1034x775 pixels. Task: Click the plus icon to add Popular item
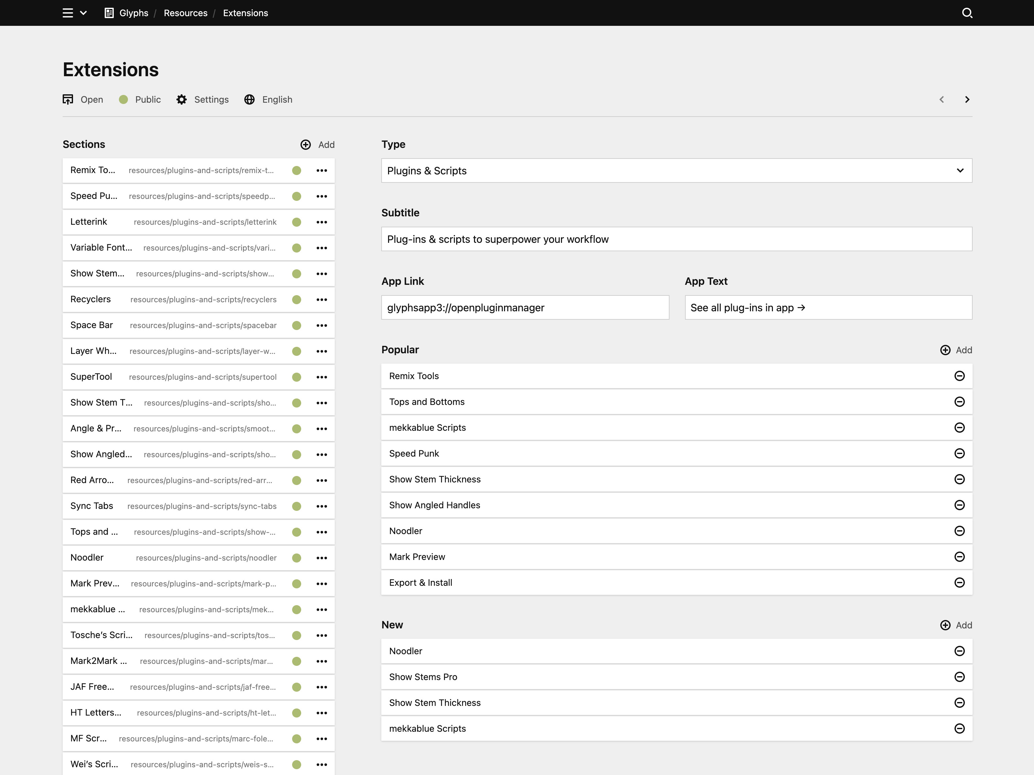point(945,350)
